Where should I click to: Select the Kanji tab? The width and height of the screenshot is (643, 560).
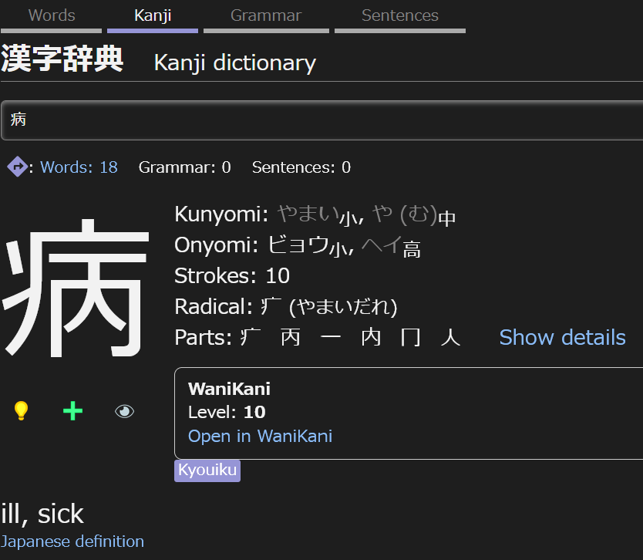tap(152, 15)
